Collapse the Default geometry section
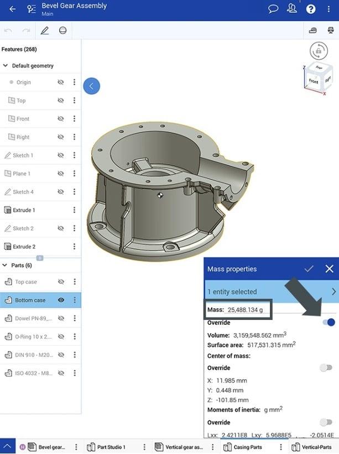 pyautogui.click(x=6, y=65)
